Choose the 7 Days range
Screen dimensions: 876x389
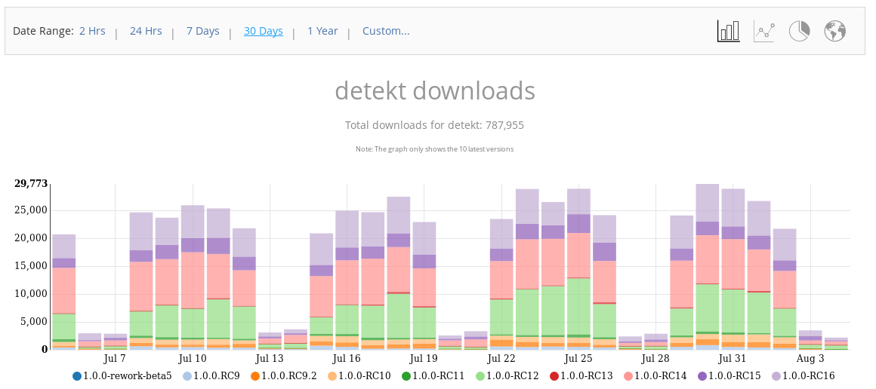tap(202, 31)
